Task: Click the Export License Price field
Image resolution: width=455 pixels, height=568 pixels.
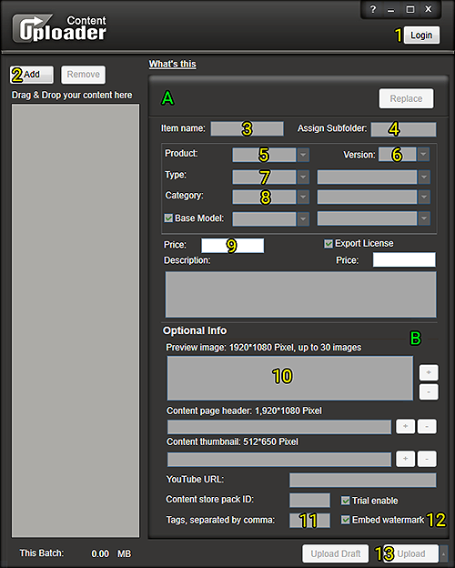Action: pyautogui.click(x=404, y=259)
